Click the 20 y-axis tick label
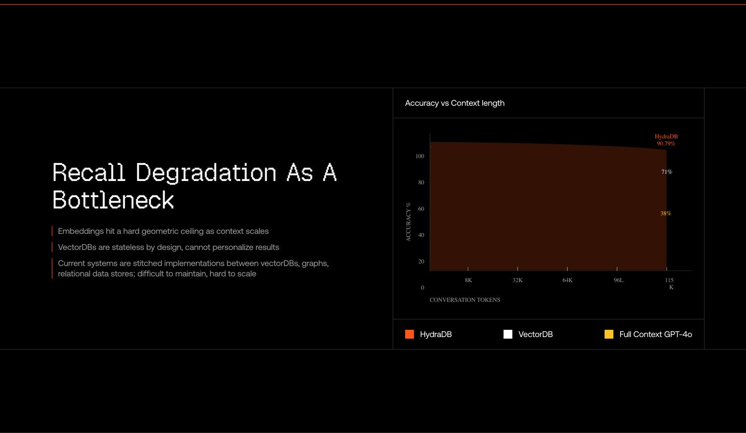746x433 pixels. [x=421, y=261]
